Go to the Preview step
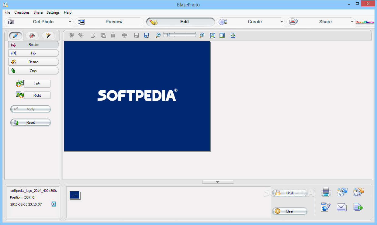 [x=109, y=22]
